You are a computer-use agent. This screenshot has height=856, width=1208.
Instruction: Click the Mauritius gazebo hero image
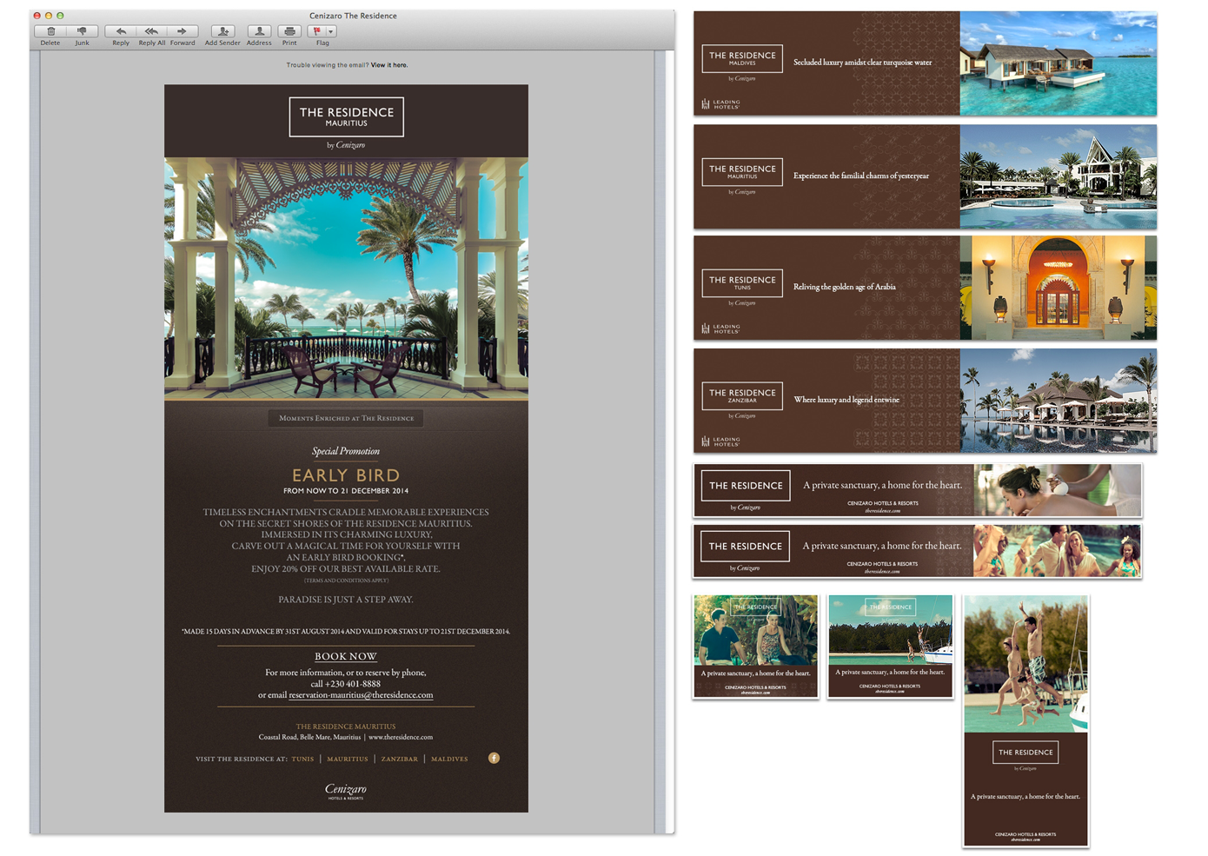[346, 278]
